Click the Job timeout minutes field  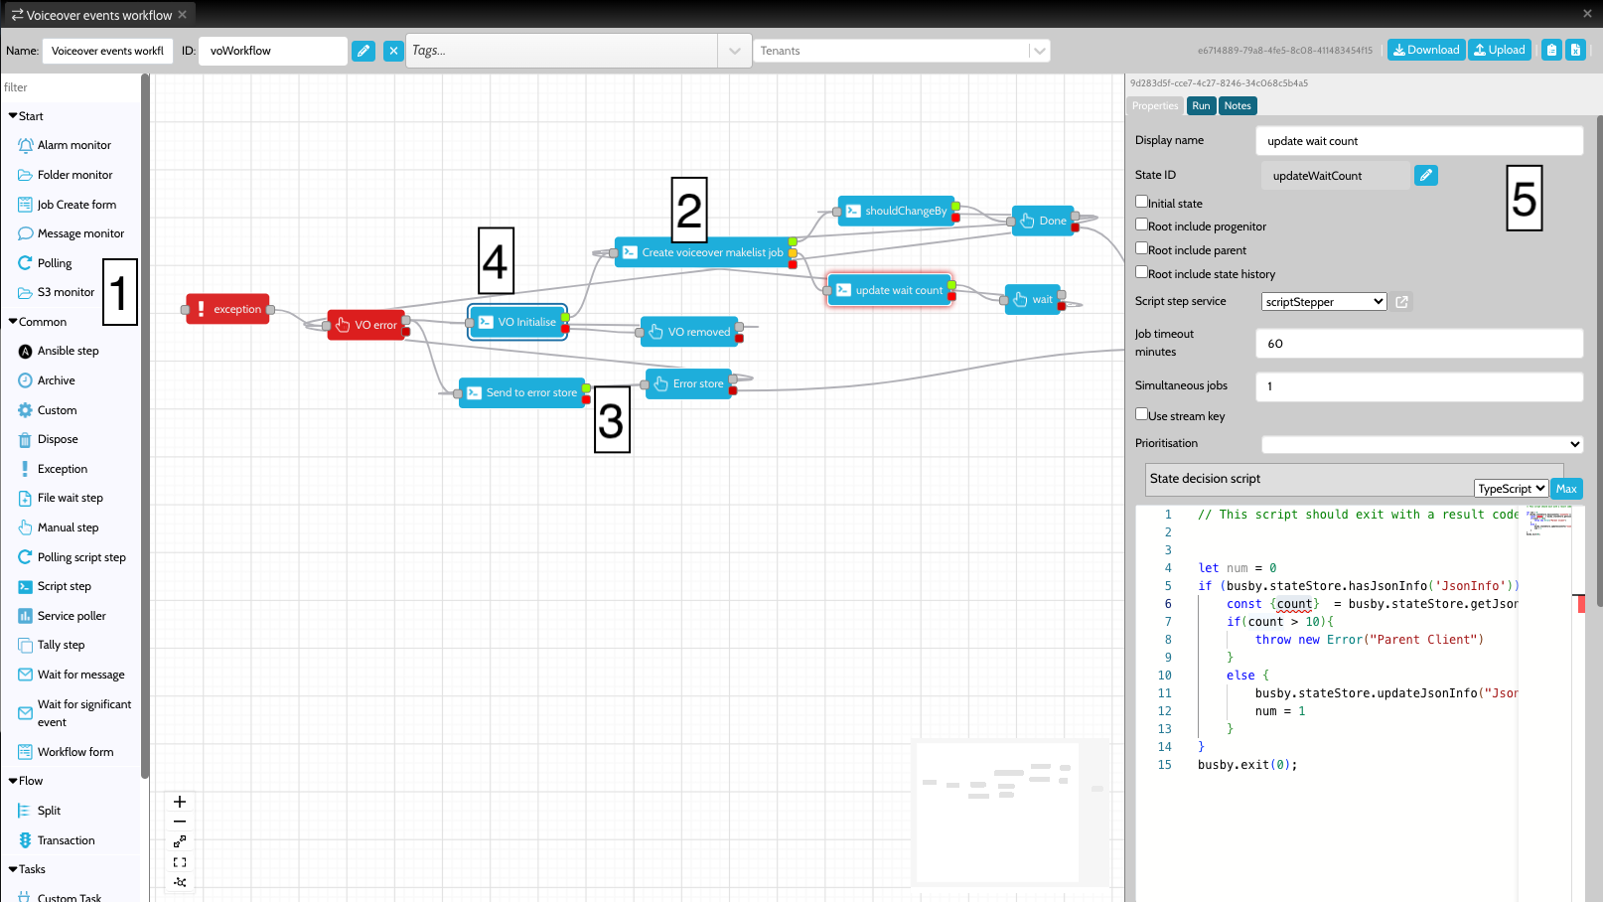[1419, 344]
